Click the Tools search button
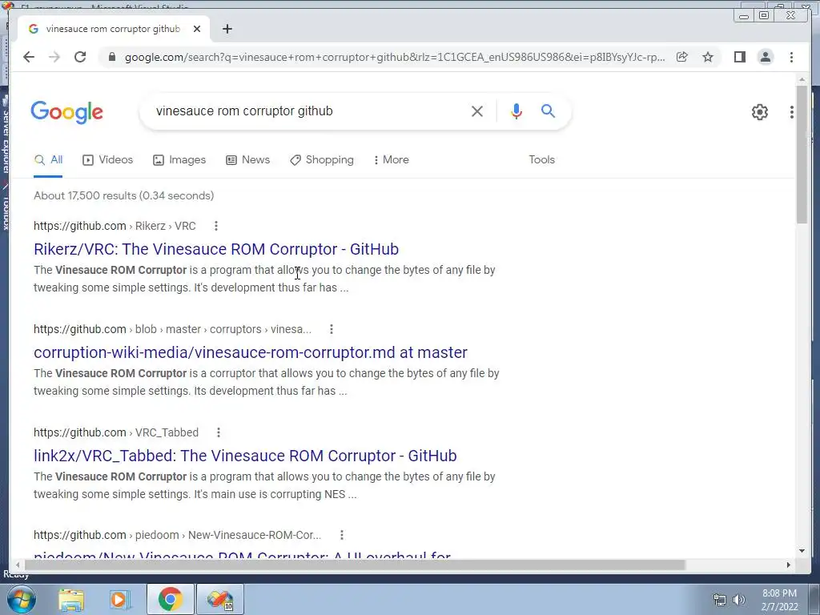This screenshot has width=820, height=615. pos(541,159)
